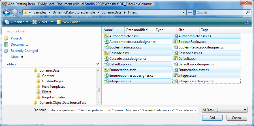Sort by the Tags column header
This screenshot has width=254, height=126.
tap(211, 30)
